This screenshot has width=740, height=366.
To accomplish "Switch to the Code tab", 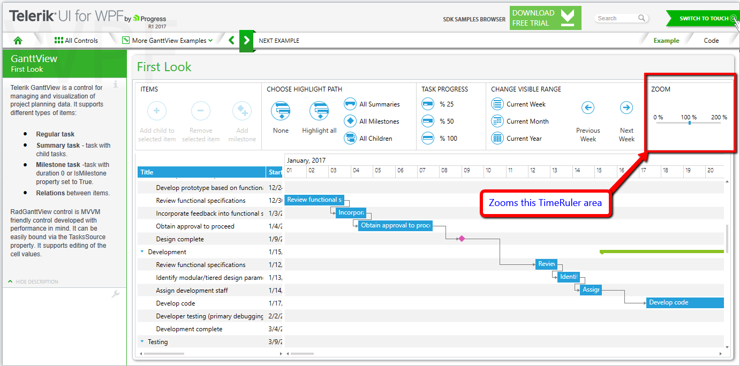I will pos(711,41).
